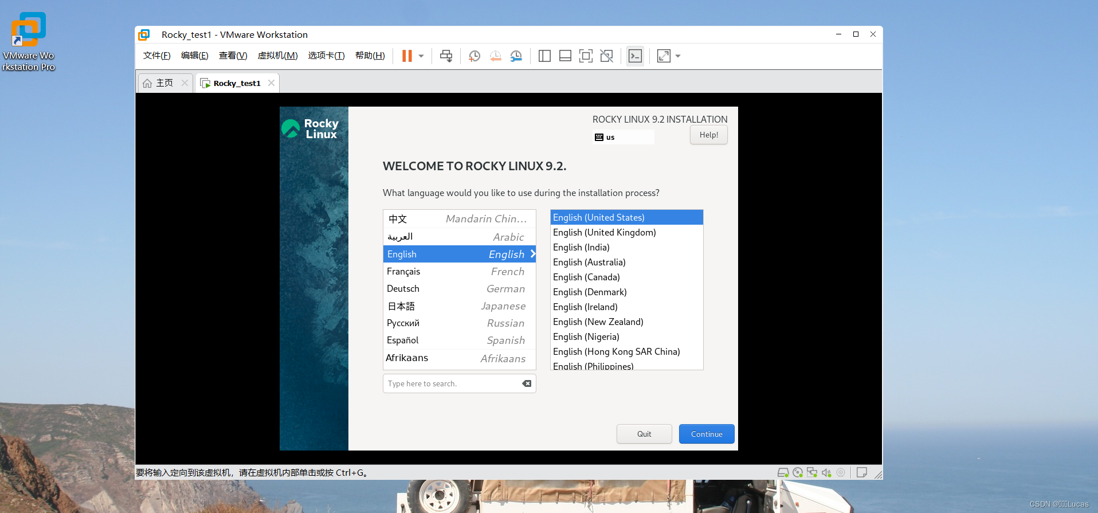Screen dimensions: 1098x513
Task: Click the stretch guest display icon
Action: click(x=664, y=56)
